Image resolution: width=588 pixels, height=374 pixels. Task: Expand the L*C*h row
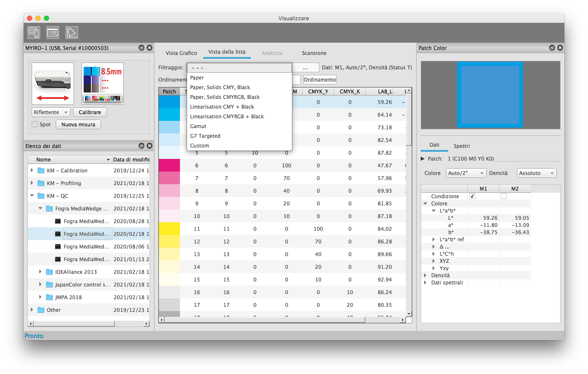(434, 254)
